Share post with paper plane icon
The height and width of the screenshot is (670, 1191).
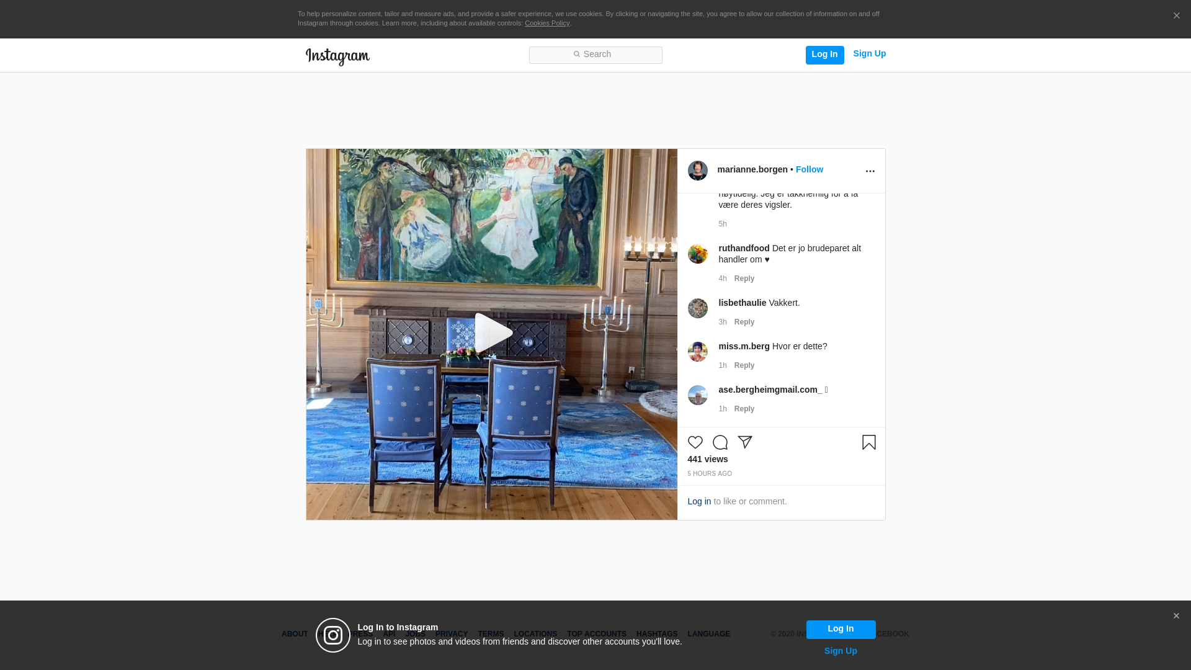[745, 442]
